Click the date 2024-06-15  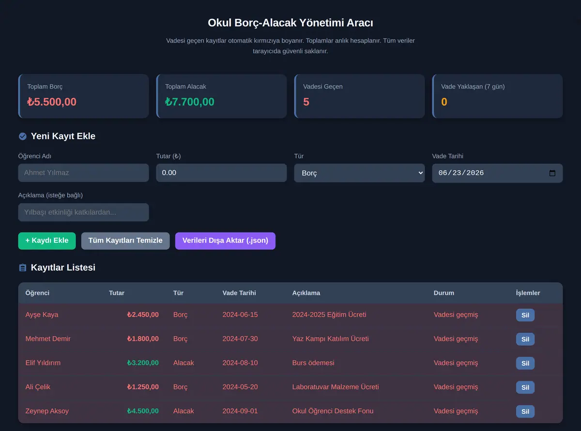(x=240, y=315)
